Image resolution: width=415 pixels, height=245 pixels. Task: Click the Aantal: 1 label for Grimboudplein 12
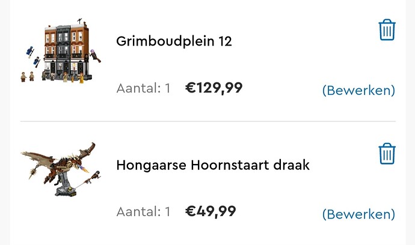143,89
